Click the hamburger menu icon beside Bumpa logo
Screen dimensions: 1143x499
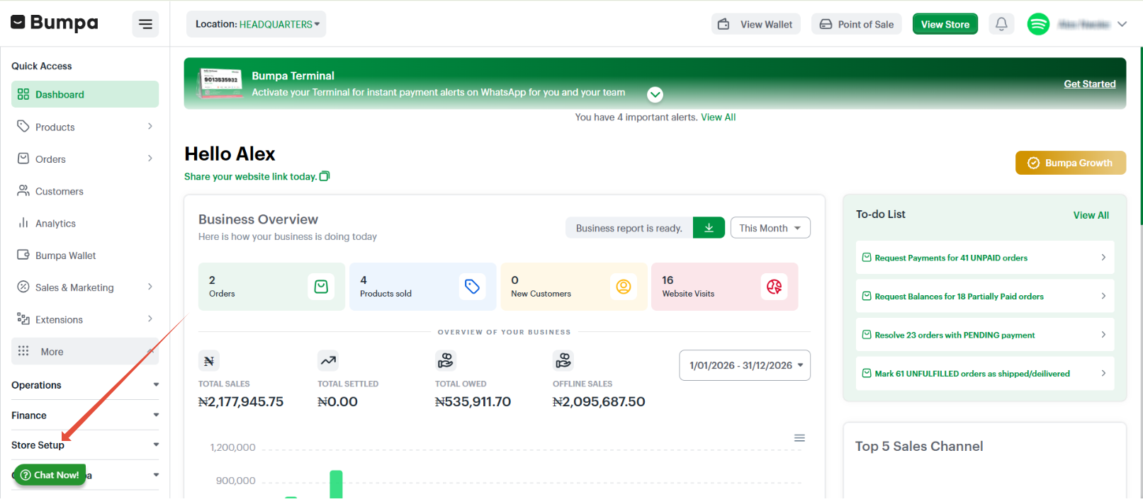tap(145, 24)
